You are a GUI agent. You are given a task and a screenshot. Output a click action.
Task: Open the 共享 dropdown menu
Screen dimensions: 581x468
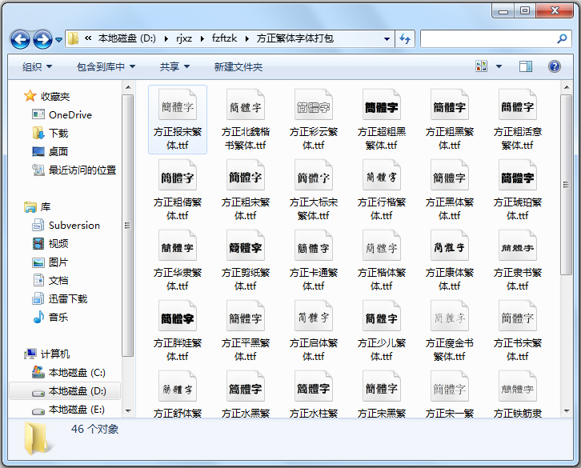(x=174, y=67)
